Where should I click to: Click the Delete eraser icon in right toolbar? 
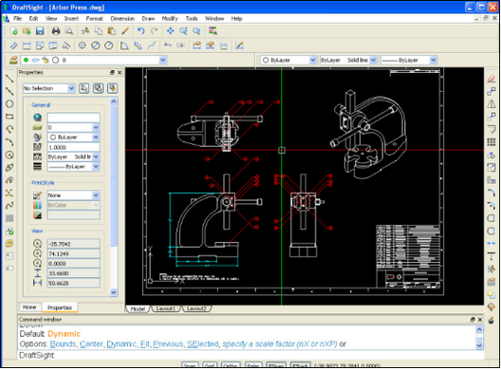click(x=492, y=79)
